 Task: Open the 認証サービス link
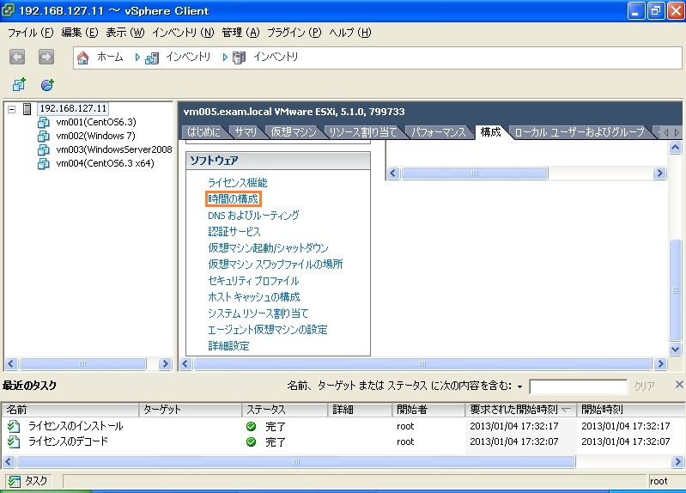(x=234, y=232)
